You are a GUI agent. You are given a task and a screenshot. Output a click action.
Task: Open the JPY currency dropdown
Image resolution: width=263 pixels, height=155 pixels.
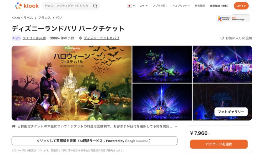tap(144, 6)
